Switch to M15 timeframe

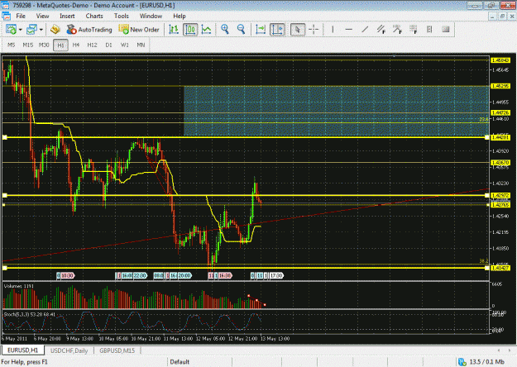pyautogui.click(x=28, y=45)
